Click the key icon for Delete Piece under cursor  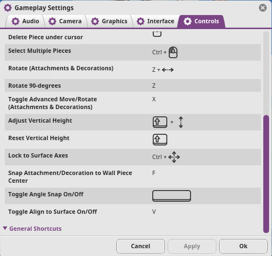tap(157, 34)
